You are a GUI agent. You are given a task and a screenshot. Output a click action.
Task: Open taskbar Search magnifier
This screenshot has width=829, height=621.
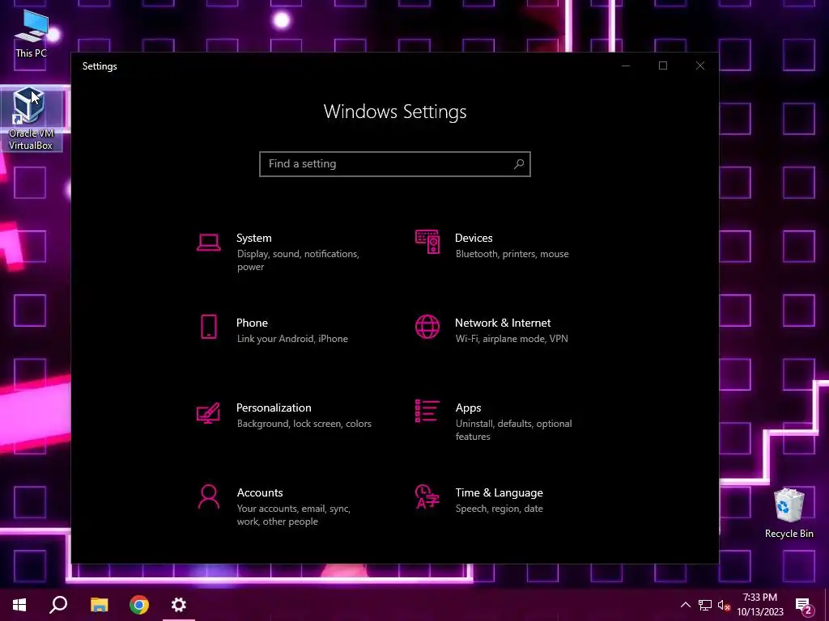point(58,605)
